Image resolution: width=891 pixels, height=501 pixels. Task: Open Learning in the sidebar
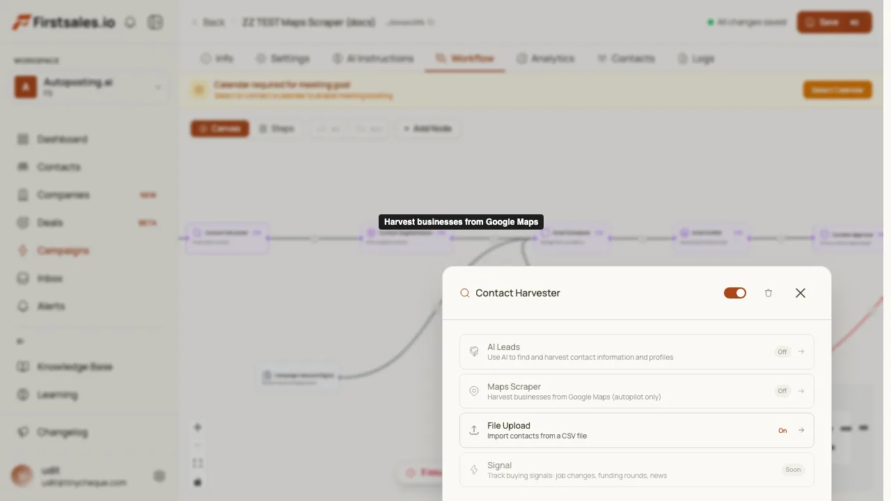click(x=88, y=395)
